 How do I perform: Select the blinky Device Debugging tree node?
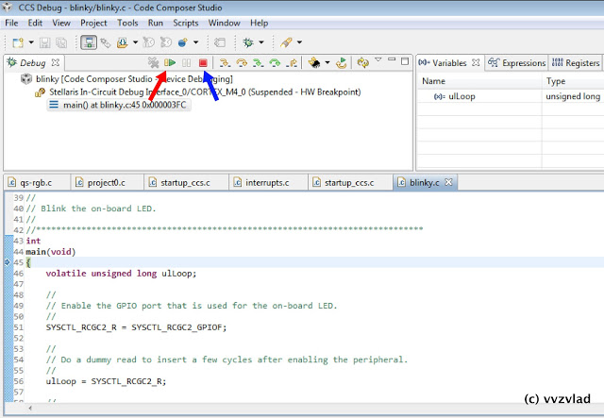click(x=126, y=79)
